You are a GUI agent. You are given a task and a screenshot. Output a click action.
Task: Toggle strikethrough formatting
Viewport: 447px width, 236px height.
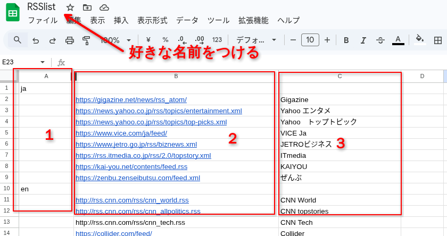(x=380, y=40)
